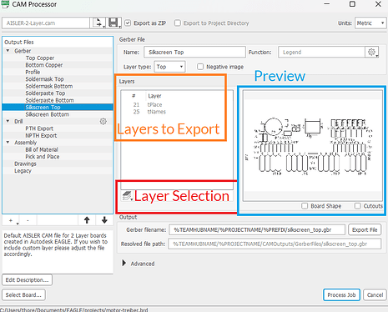This screenshot has width=388, height=312.
Task: Select Bill of Material item
Action: pos(42,149)
